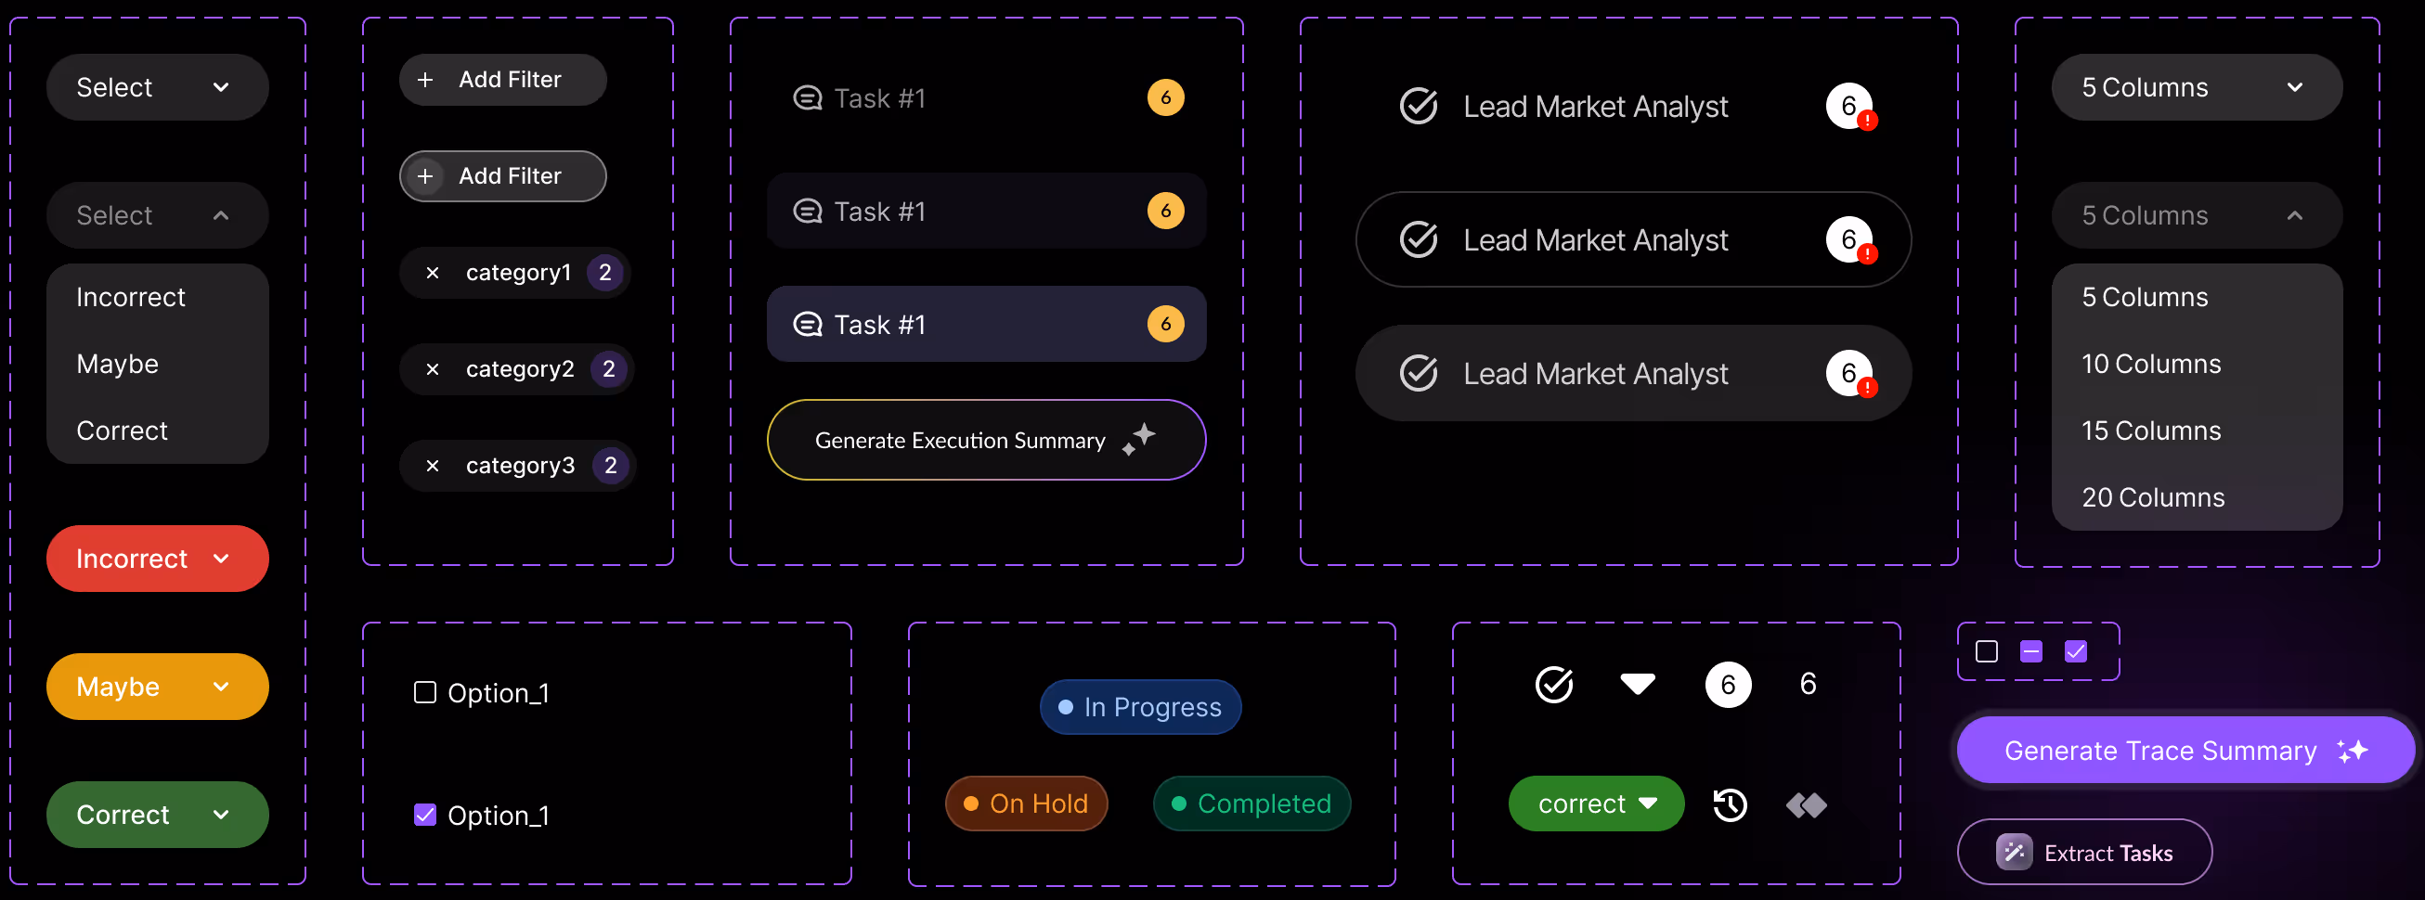Viewport: 2425px width, 900px height.
Task: Open the collapsed Select dropdown with down chevron
Action: (x=157, y=87)
